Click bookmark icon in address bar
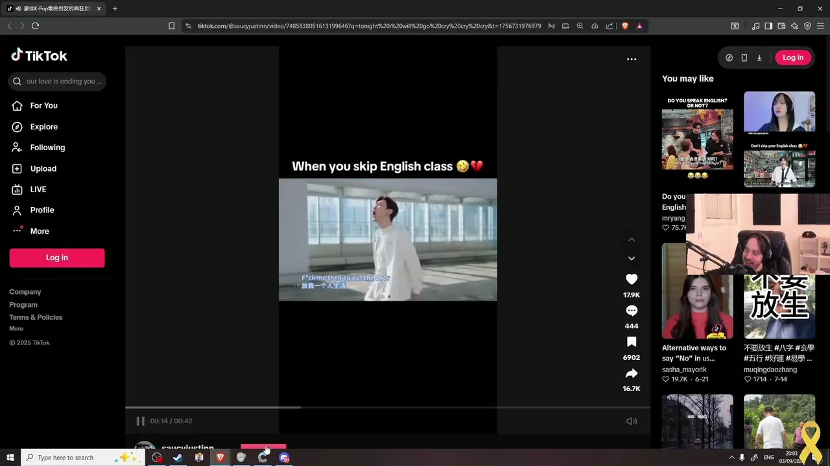 171,26
